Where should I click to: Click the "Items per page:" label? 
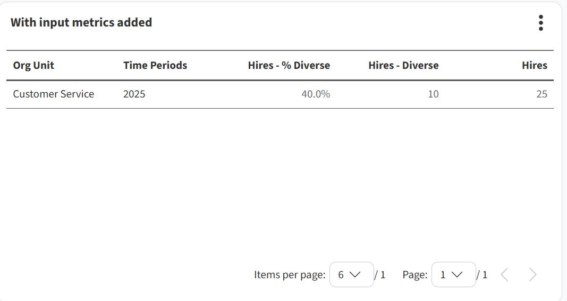pos(290,275)
